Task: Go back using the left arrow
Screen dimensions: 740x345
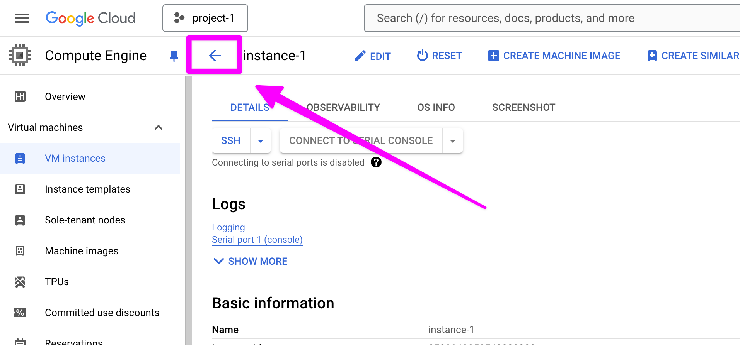Action: click(x=215, y=56)
